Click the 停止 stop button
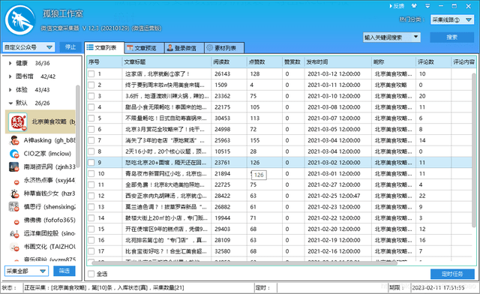 (x=70, y=47)
